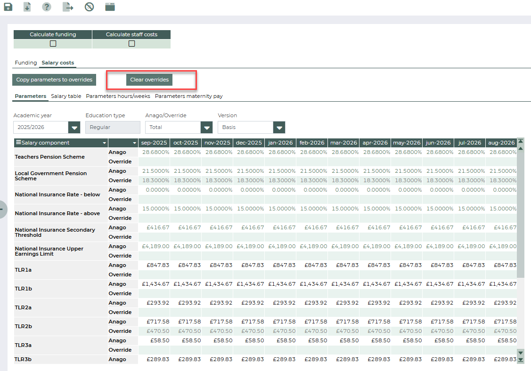Switch to the Funding tab

pos(25,63)
